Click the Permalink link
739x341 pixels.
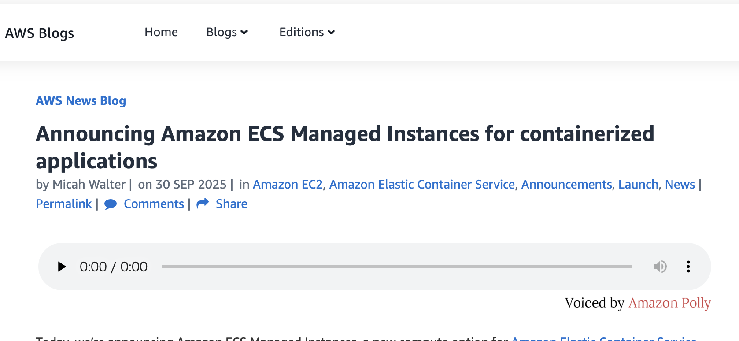click(x=64, y=204)
